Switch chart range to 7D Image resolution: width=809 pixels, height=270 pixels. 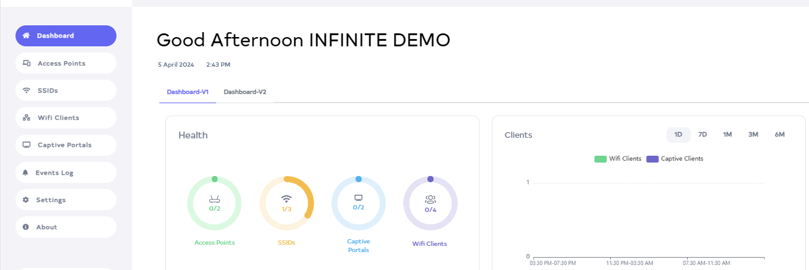click(702, 135)
